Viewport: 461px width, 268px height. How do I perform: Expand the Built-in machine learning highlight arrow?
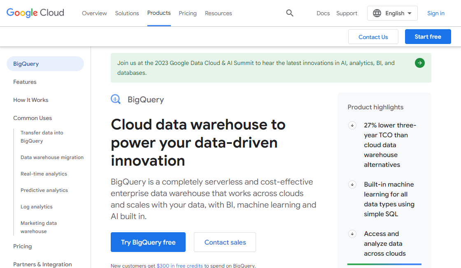352,185
